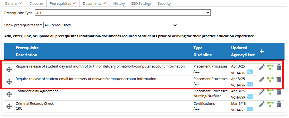
Task: Move handle for Criminal Records Check row
Action: click(x=9, y=106)
